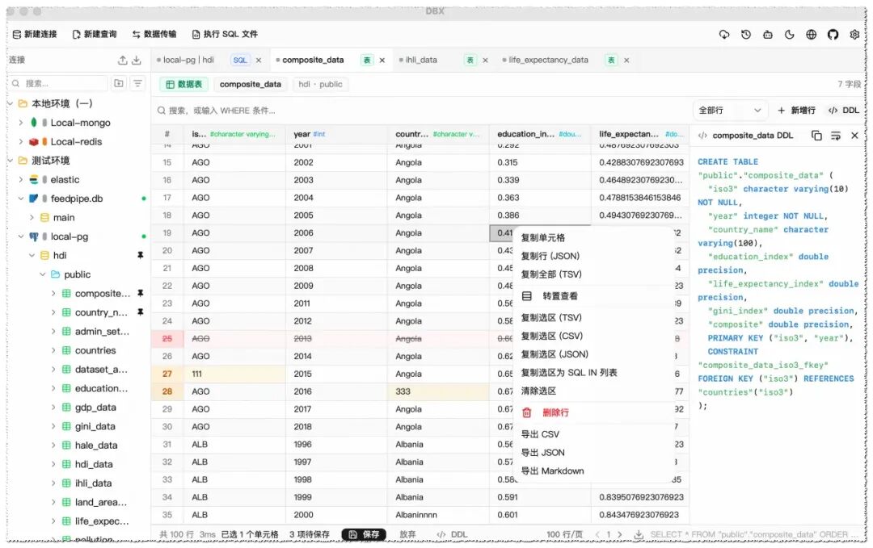Choose 复制单元格 from context menu

tap(593, 238)
